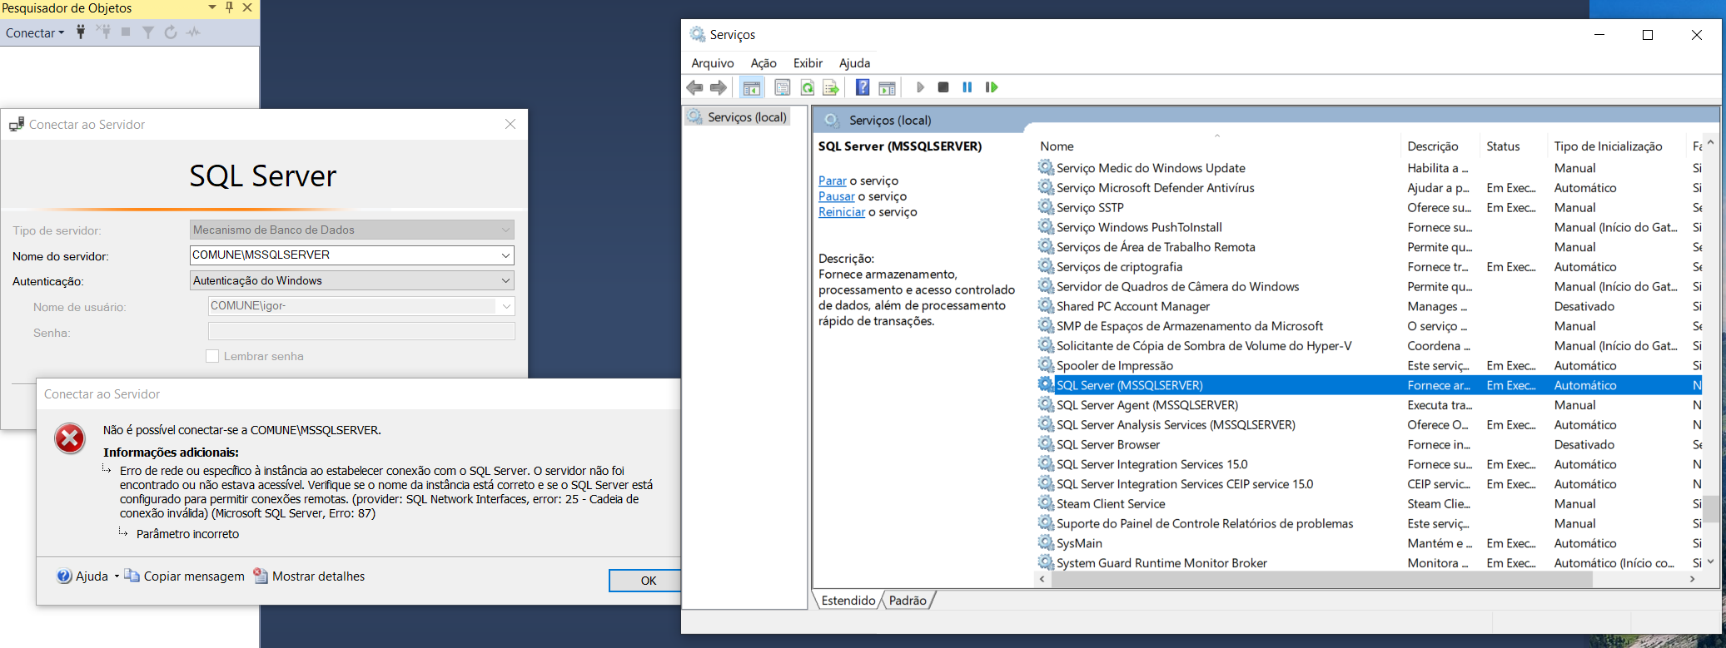The height and width of the screenshot is (648, 1726).
Task: Click the disabled Senha password field
Action: point(361,331)
